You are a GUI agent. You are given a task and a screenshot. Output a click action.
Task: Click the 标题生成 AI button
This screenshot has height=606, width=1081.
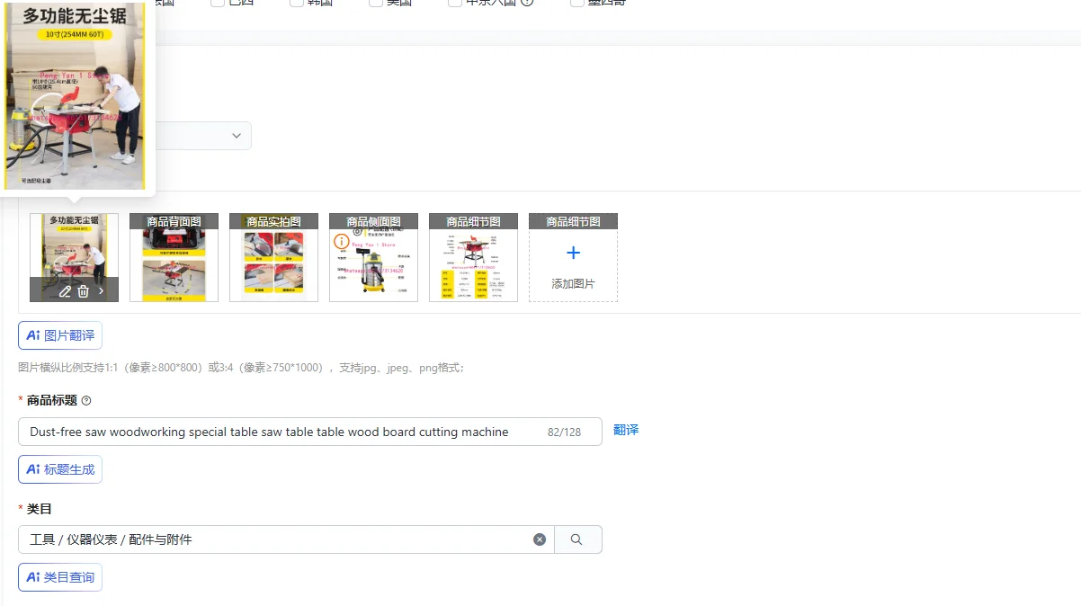(60, 469)
